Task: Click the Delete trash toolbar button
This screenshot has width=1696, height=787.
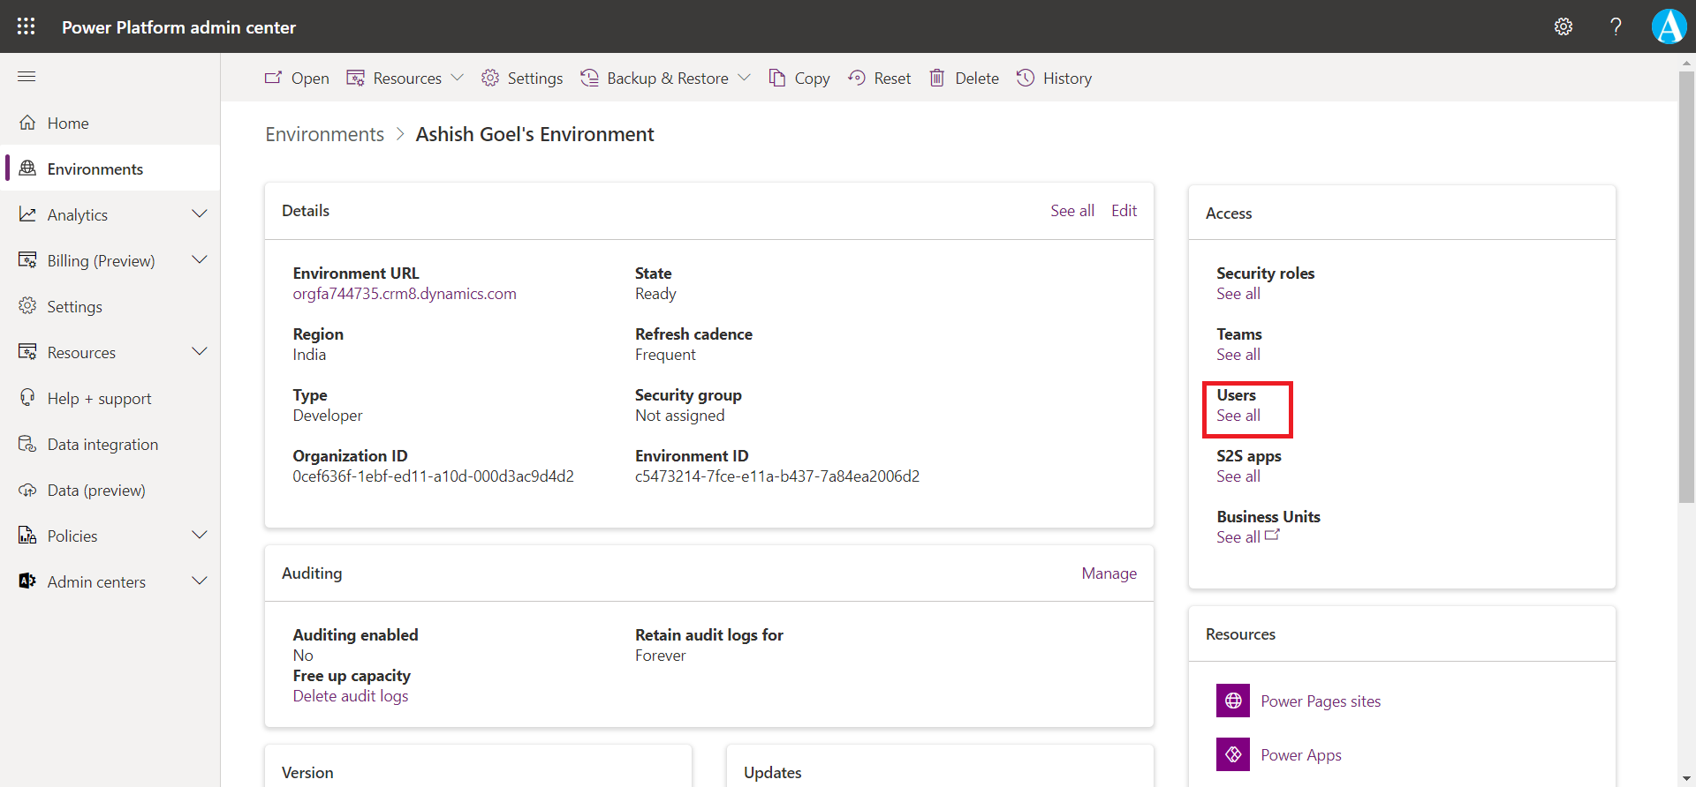Action: point(964,79)
